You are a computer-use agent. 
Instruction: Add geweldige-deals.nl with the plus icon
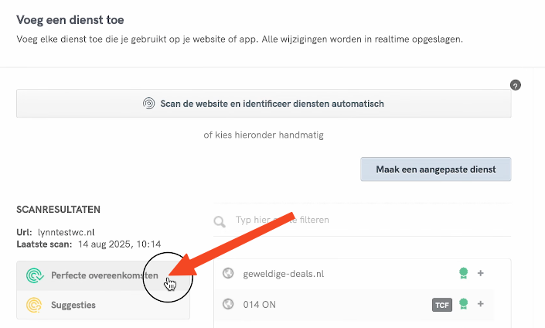click(x=481, y=273)
